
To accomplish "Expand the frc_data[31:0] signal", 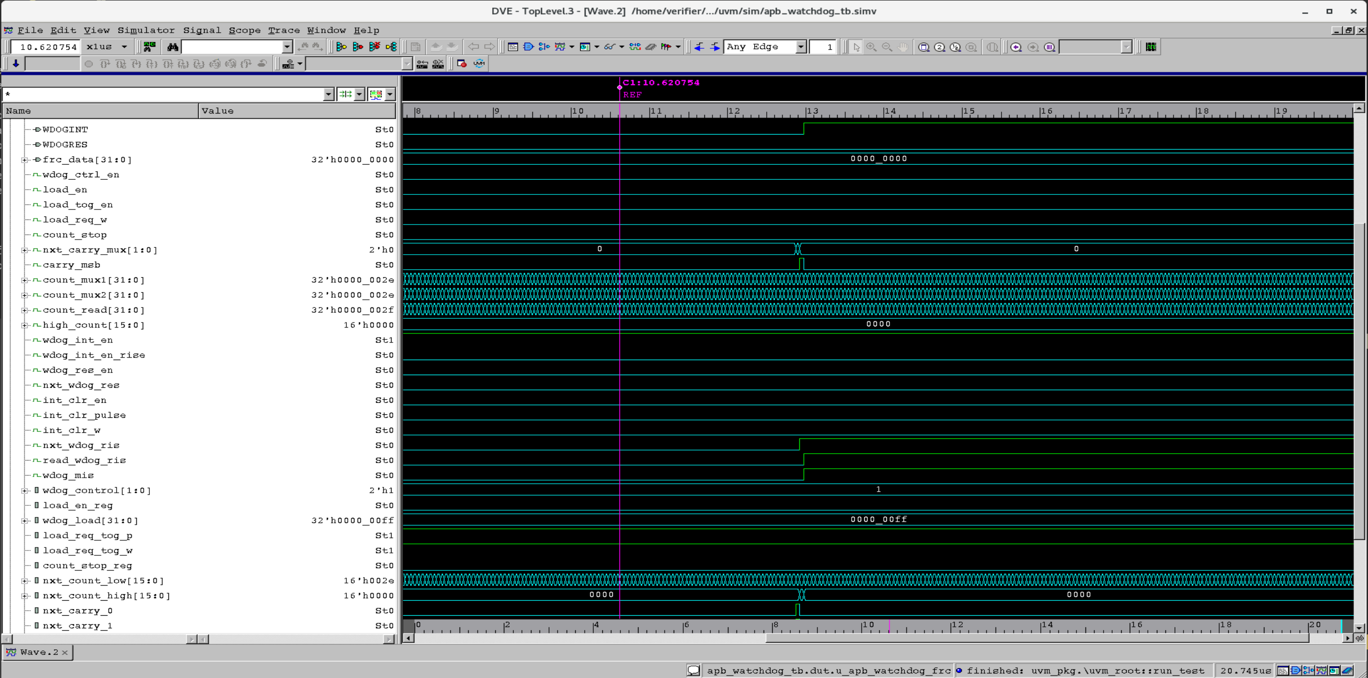I will pyautogui.click(x=25, y=160).
